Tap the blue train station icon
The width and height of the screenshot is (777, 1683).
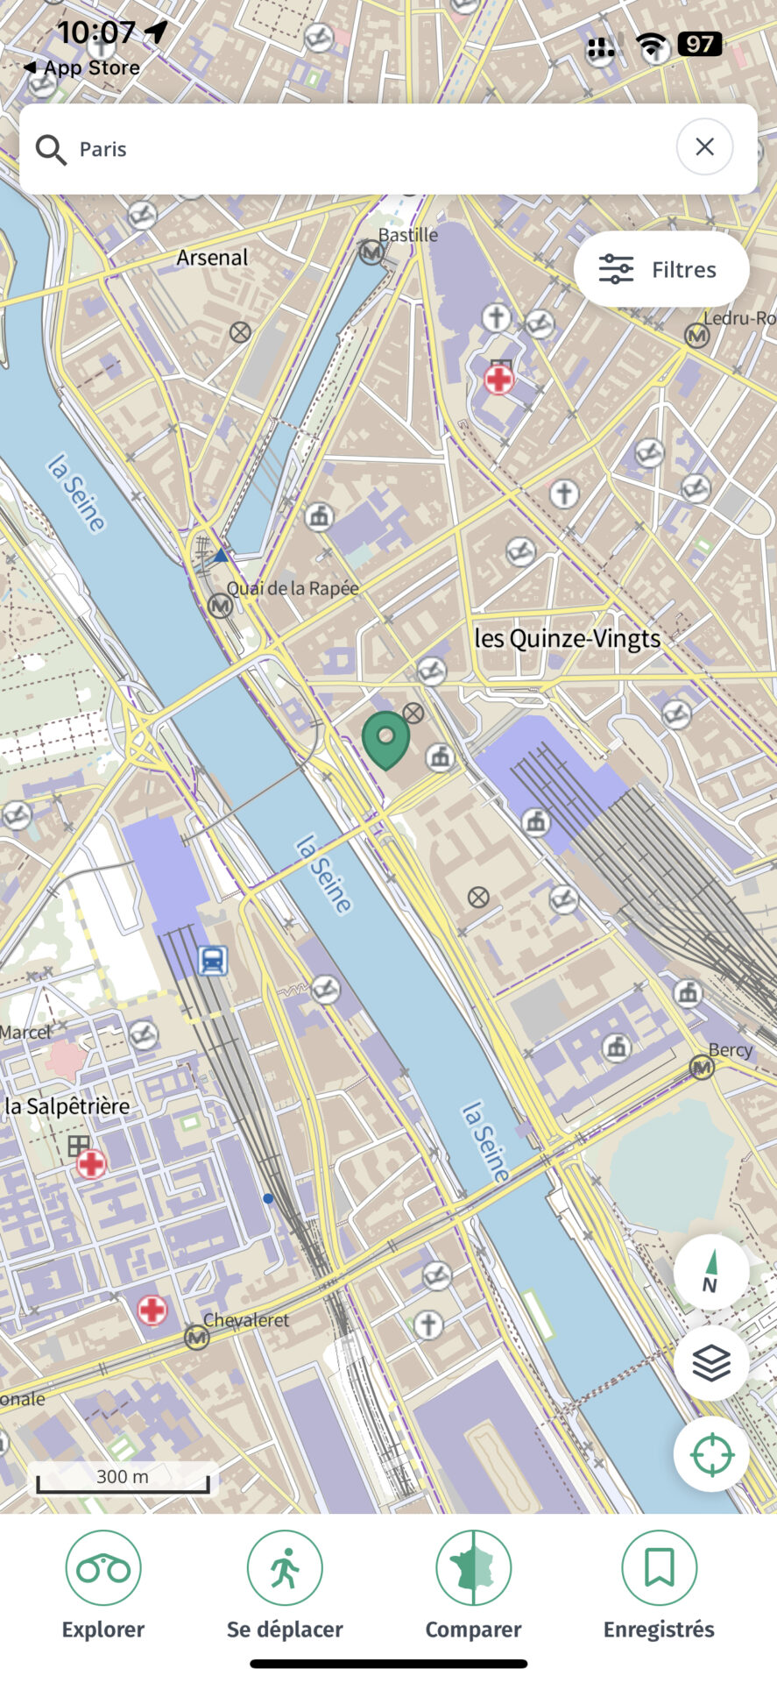pyautogui.click(x=212, y=961)
